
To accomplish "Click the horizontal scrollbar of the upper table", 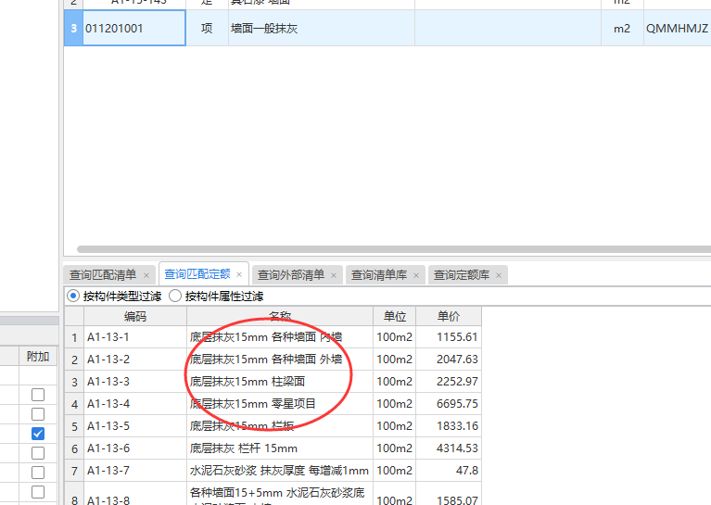I will [394, 249].
